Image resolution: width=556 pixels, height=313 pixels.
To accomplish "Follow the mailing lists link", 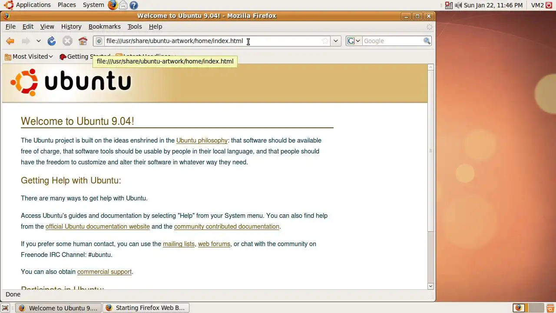I will (x=179, y=244).
